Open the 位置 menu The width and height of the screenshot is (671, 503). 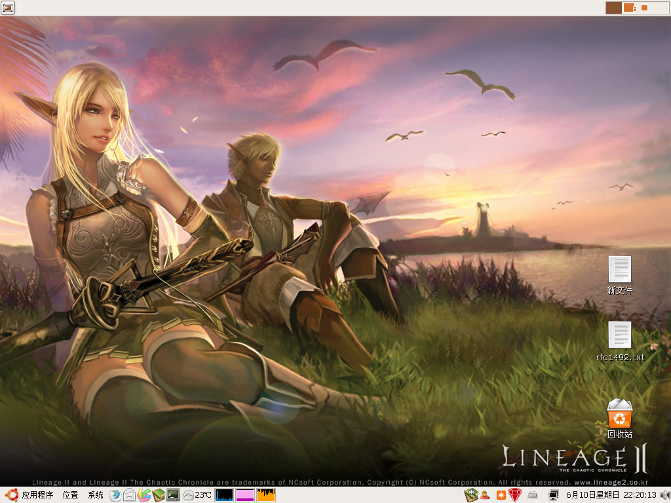71,495
